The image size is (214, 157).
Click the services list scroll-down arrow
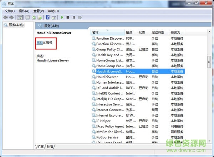coord(209,141)
